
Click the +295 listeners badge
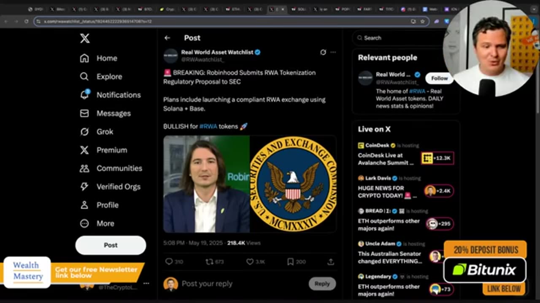440,224
